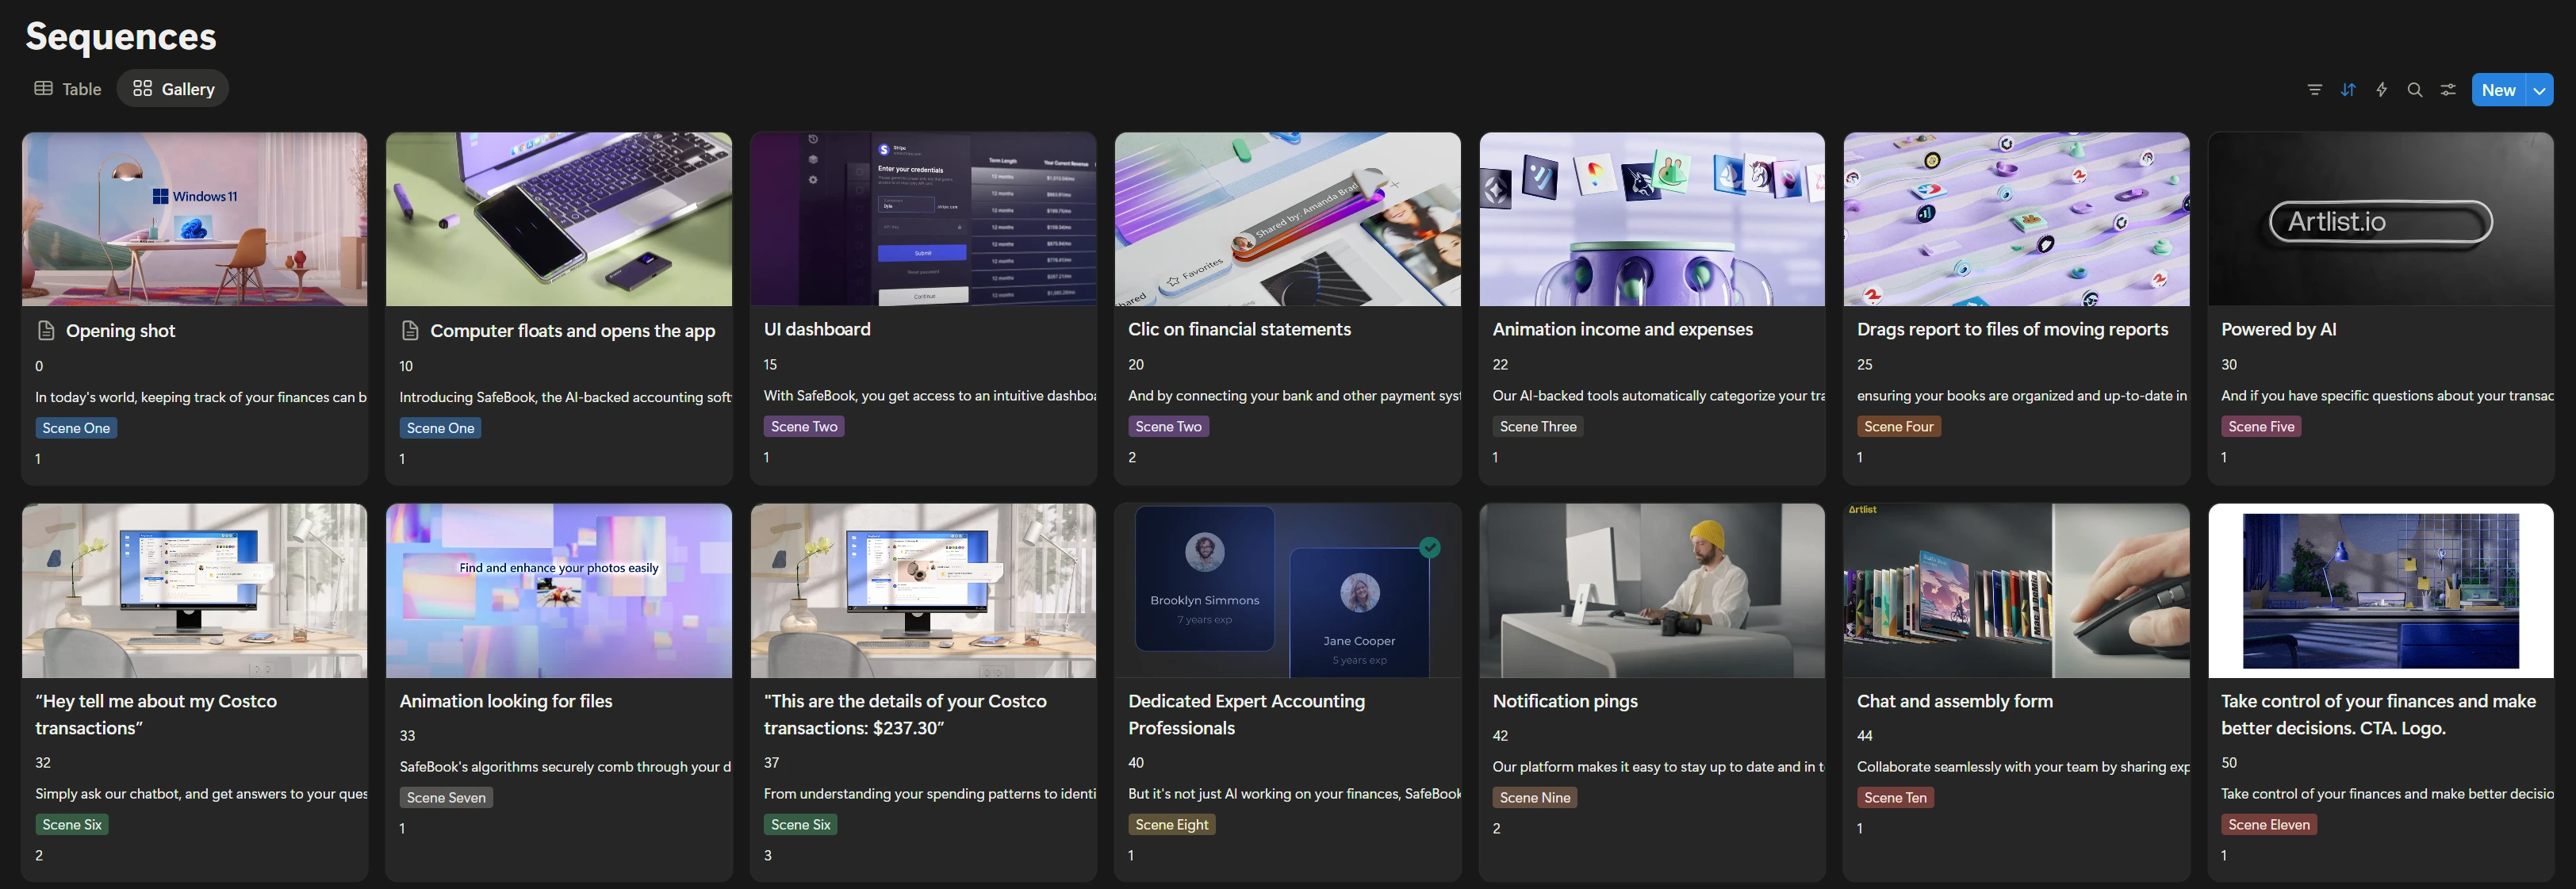This screenshot has height=889, width=2576.
Task: Open the filter menu icon
Action: [x=2314, y=90]
